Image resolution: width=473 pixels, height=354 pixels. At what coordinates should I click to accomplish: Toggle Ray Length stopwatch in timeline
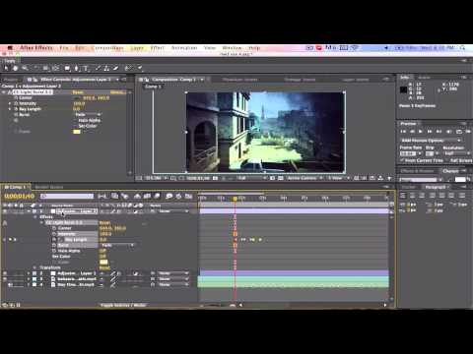point(54,240)
